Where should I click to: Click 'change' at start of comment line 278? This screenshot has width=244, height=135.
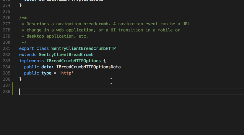pos(34,30)
